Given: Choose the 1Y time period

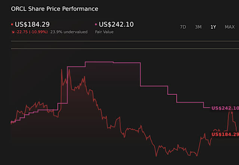Looking at the screenshot, I should tap(213, 27).
